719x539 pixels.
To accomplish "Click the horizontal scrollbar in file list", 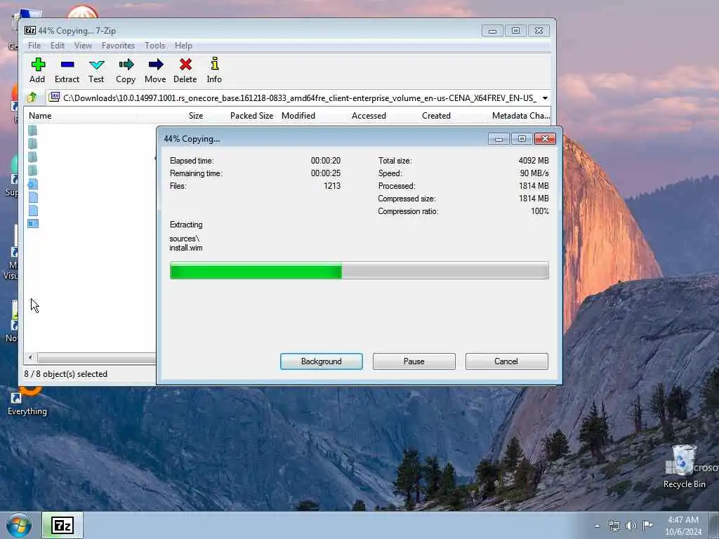I will tap(96, 357).
